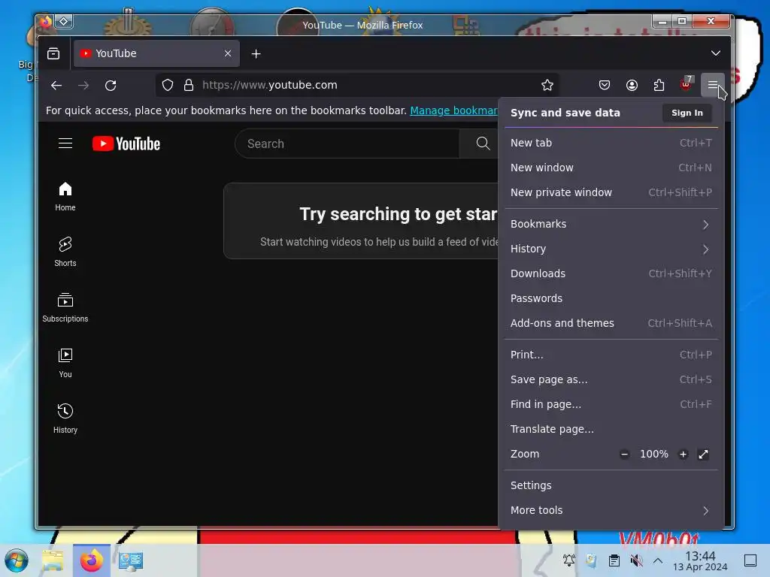Choose Find in page...

coord(611,404)
